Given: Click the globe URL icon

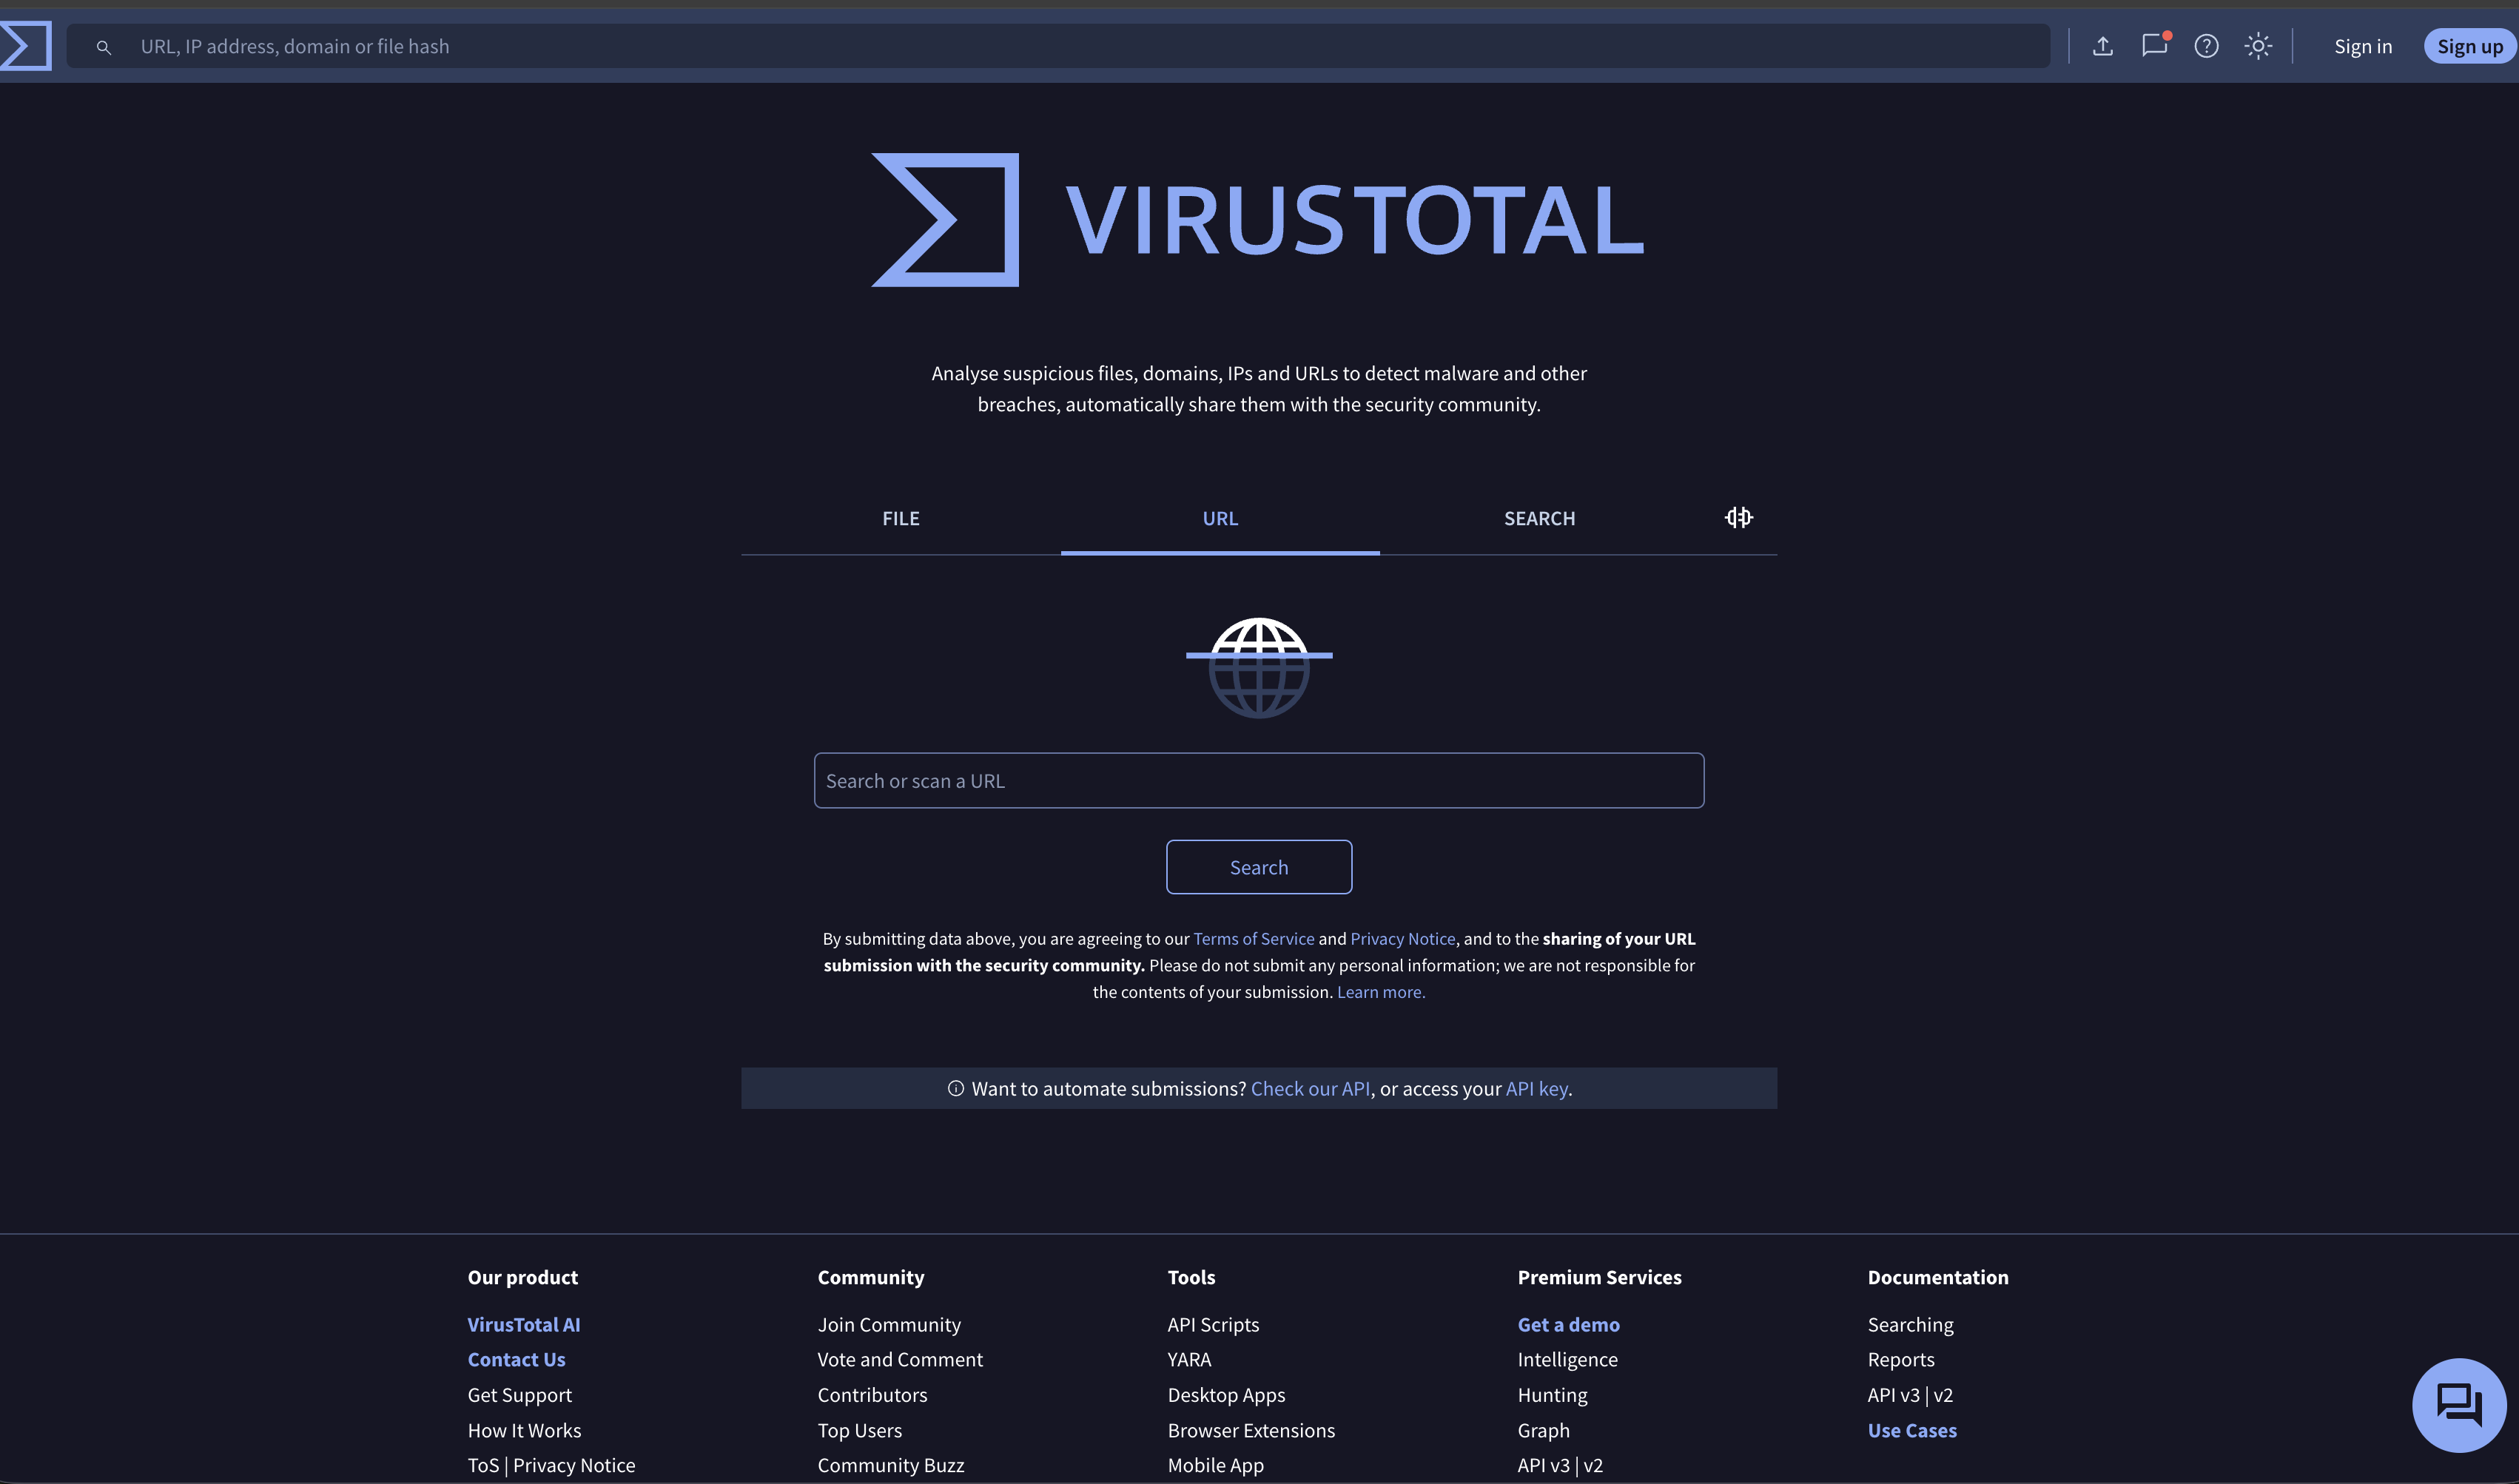Looking at the screenshot, I should [x=1259, y=667].
